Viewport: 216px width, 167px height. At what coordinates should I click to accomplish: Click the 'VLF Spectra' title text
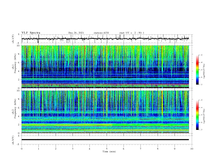coord(31,33)
